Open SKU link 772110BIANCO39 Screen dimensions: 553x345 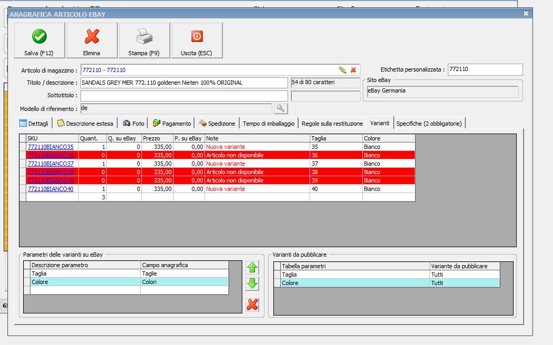(x=51, y=180)
